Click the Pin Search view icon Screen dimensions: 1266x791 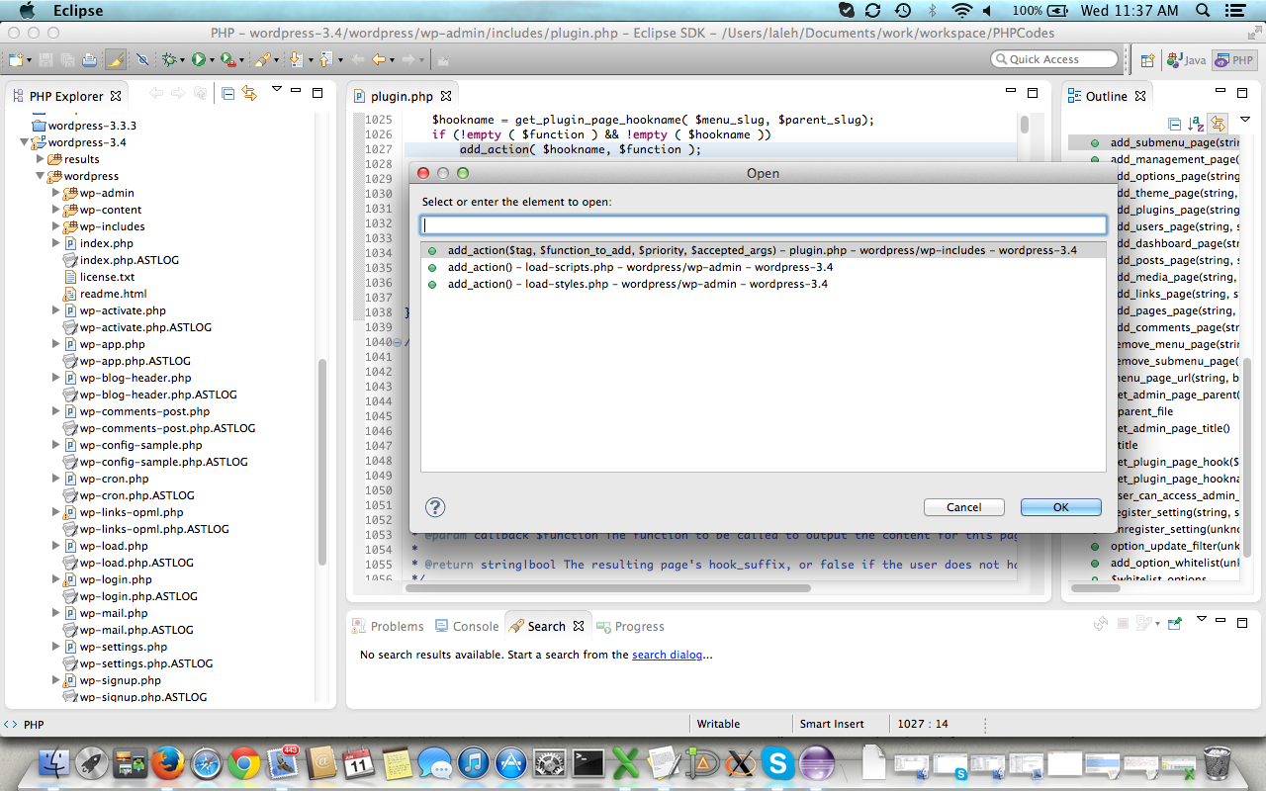1174,624
